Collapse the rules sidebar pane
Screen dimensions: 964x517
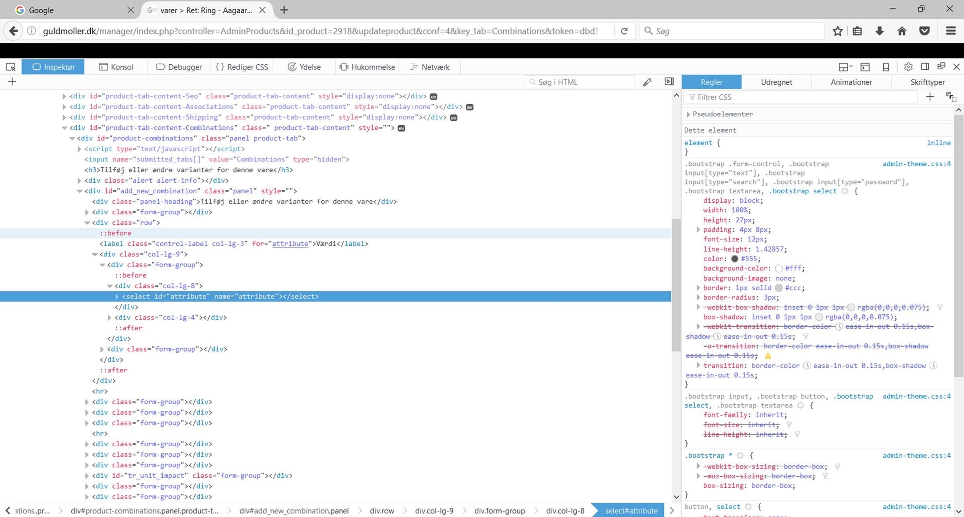point(669,81)
